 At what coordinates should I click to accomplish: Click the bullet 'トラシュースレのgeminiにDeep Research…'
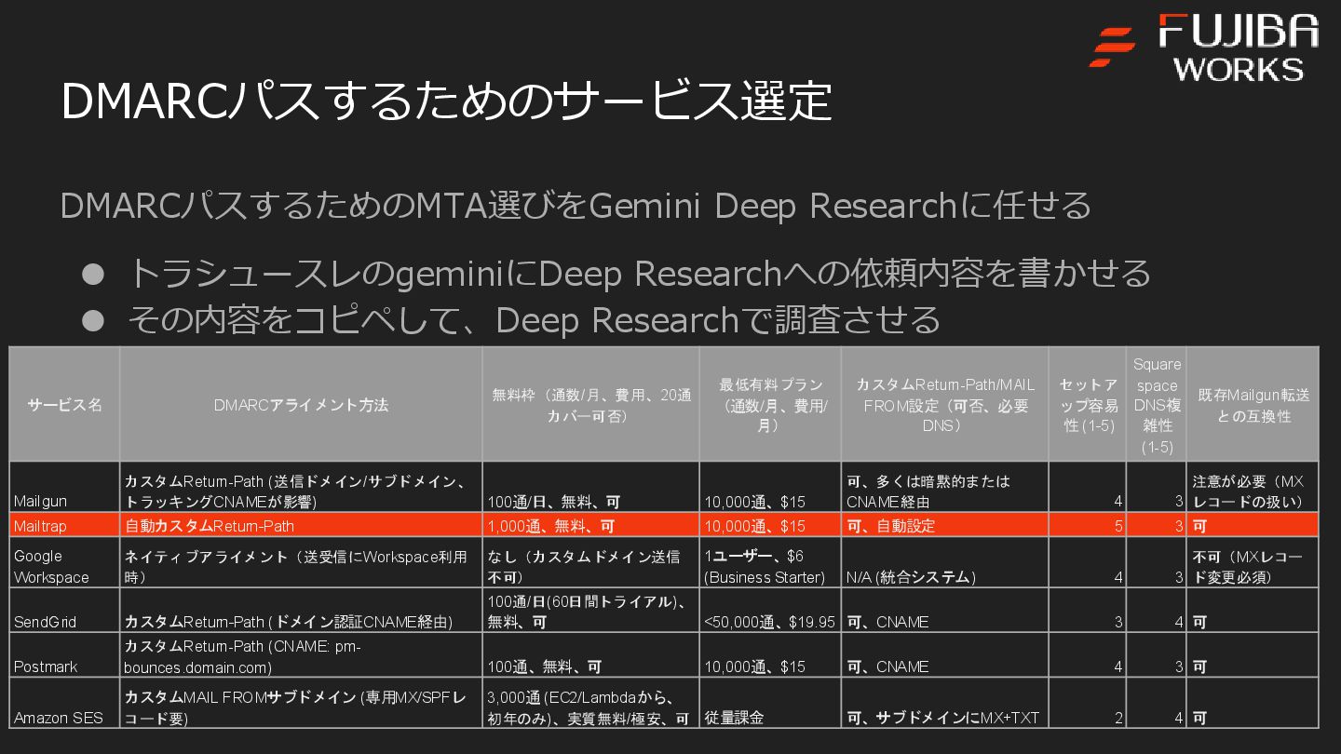point(639,273)
